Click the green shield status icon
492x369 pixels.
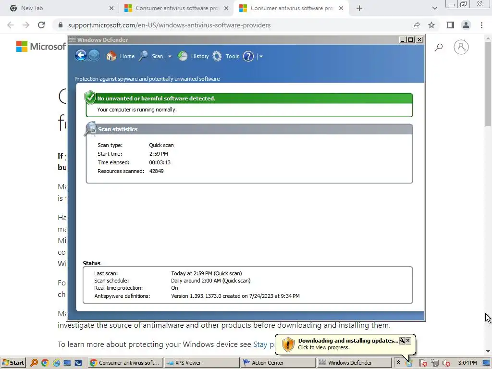point(90,98)
